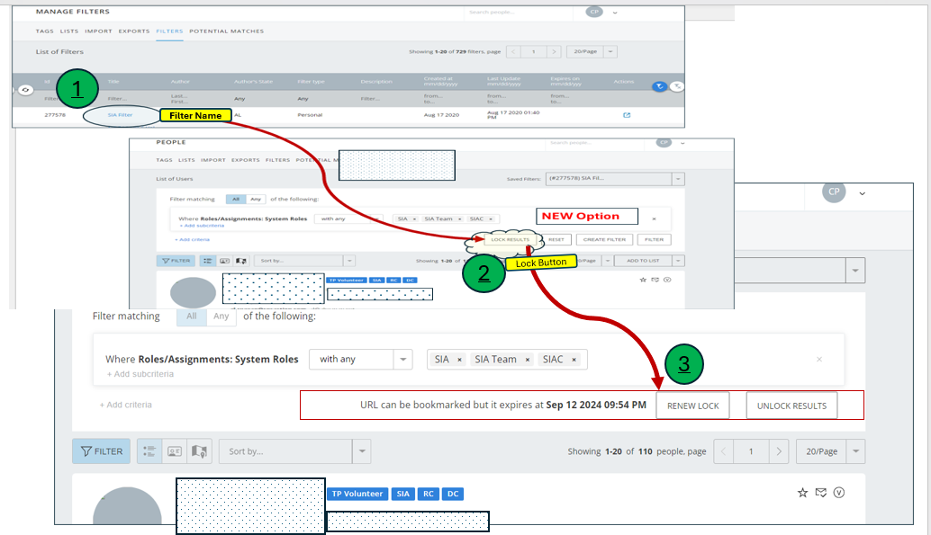Viewport: 931px width, 535px height.
Task: Toggle the blue FILTER button in bottom toolbar
Action: [101, 451]
